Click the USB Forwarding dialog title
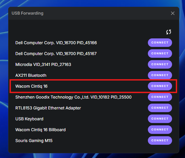The image size is (185, 158). point(28,13)
